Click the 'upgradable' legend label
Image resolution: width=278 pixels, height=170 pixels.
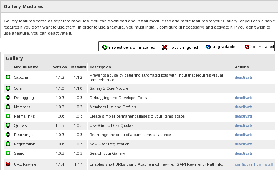point(224,47)
